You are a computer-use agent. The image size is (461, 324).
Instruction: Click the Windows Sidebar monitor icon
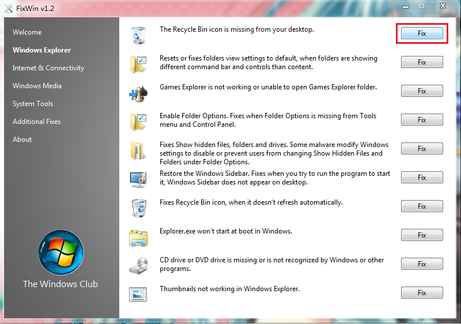click(x=138, y=180)
